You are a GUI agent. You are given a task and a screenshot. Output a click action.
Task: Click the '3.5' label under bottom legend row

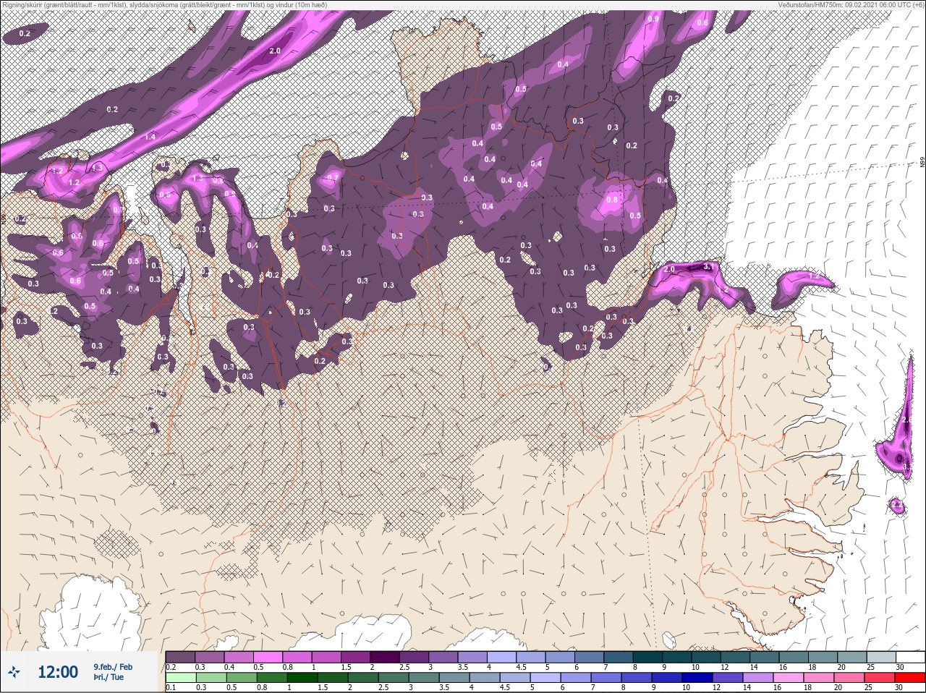tap(444, 687)
